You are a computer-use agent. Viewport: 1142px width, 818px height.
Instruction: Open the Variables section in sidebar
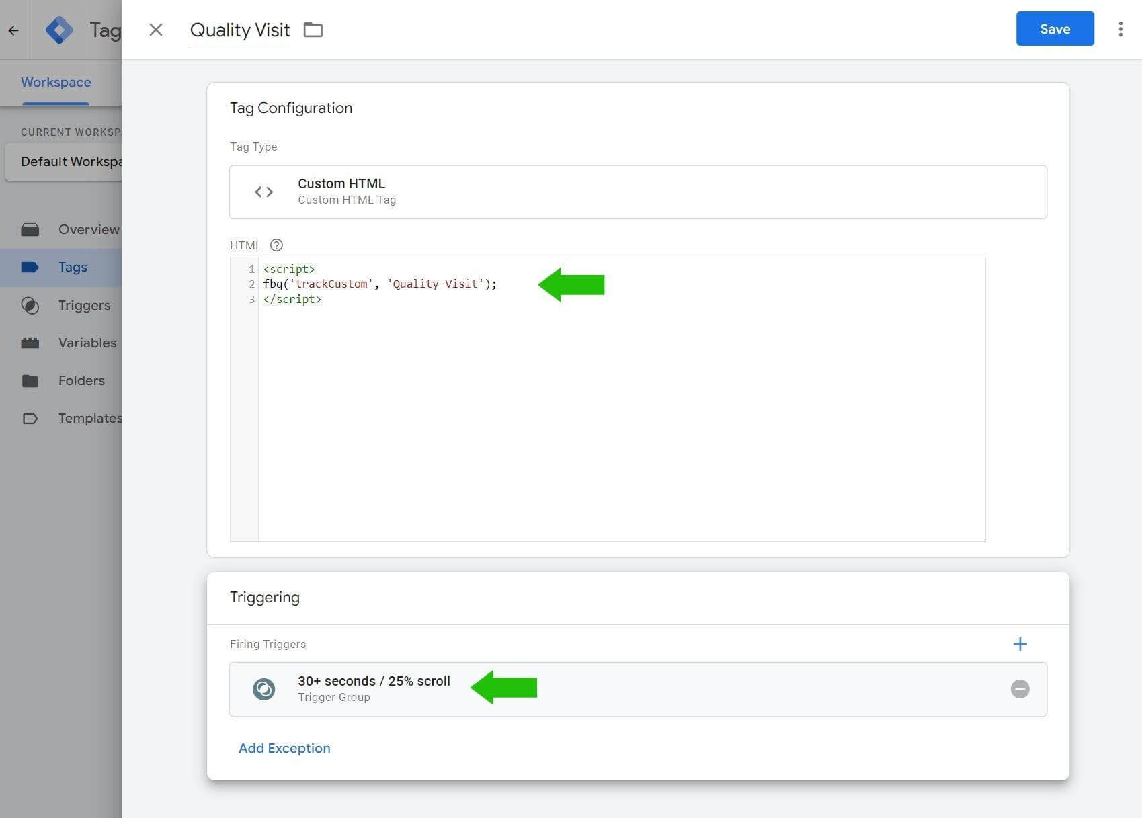click(87, 343)
